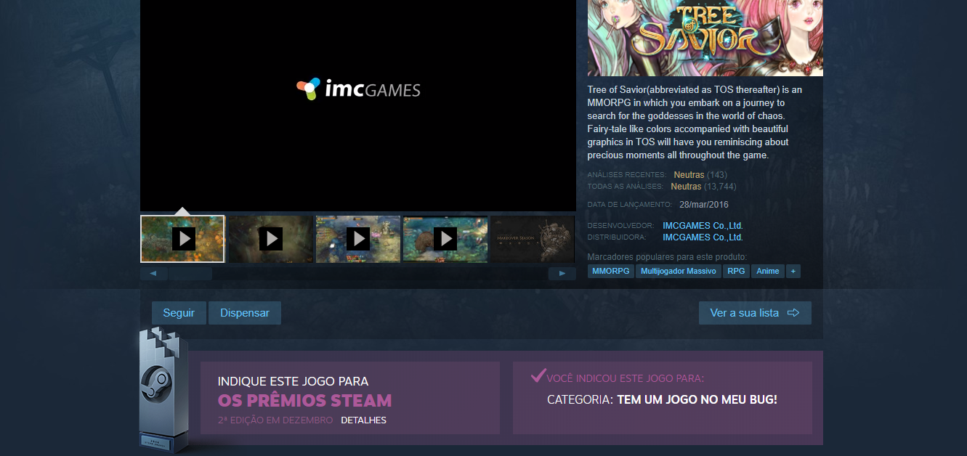Click the media strip horizontal scrollbar thumb

190,274
